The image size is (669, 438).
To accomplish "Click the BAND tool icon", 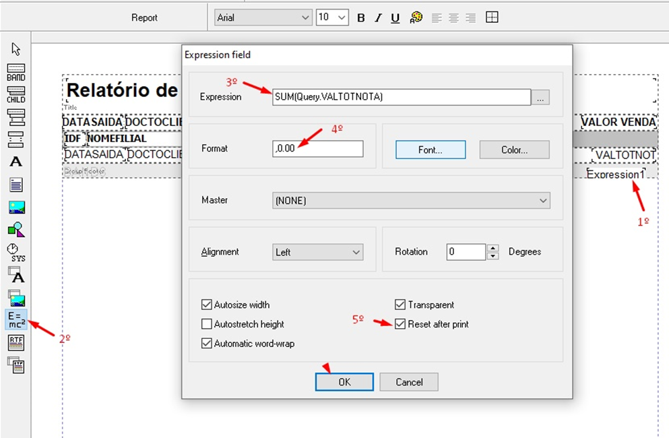I will pos(16,72).
